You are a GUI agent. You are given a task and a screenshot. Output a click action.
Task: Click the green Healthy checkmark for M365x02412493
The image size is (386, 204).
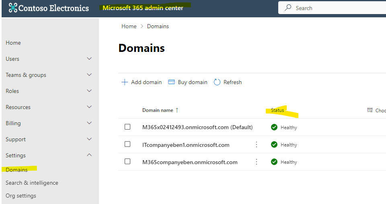point(274,128)
